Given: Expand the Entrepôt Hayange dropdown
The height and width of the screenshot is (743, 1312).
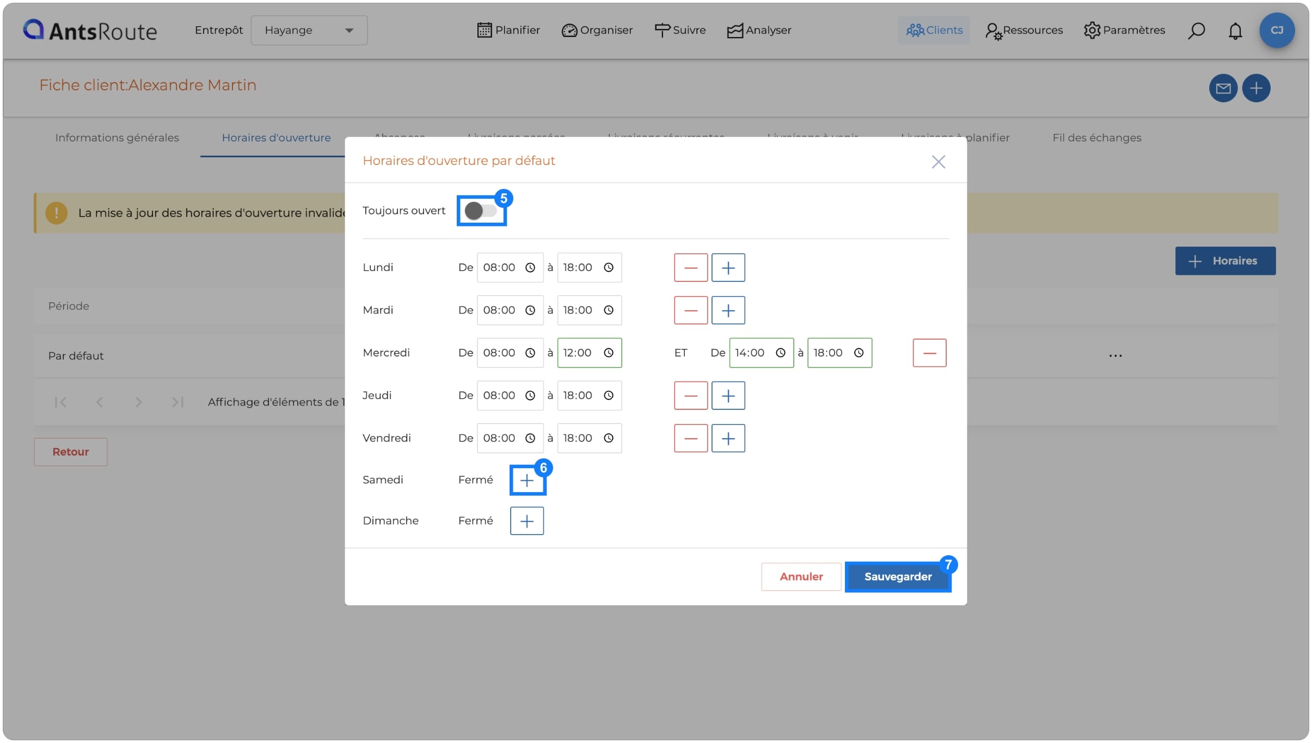Looking at the screenshot, I should tap(309, 30).
